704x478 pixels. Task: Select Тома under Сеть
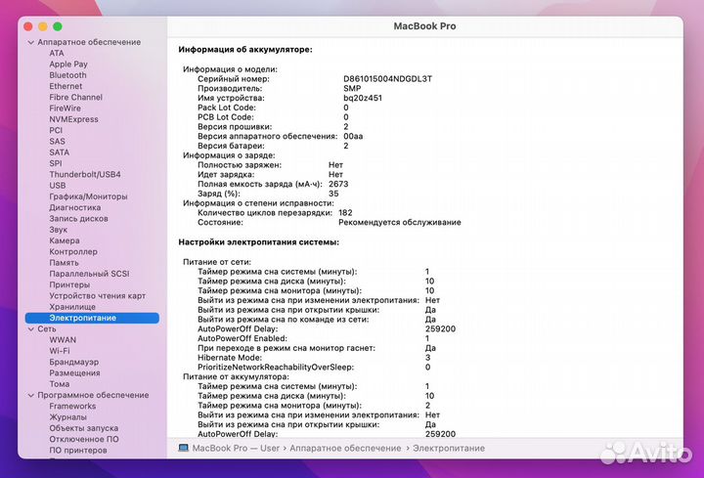click(x=60, y=384)
